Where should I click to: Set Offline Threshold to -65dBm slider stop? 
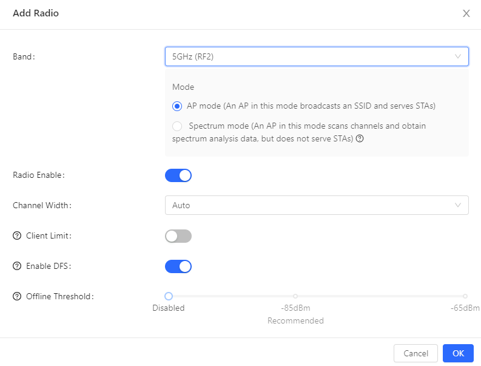coord(465,296)
